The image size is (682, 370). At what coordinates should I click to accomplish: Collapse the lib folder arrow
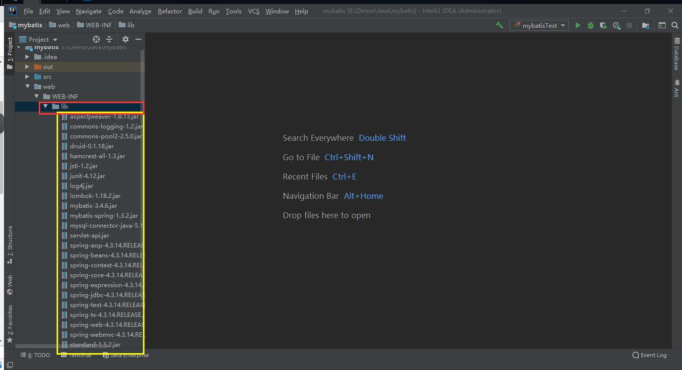click(46, 107)
